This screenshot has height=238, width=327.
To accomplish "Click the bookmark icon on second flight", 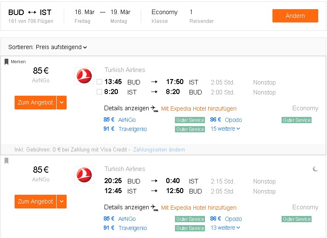I will click(7, 161).
